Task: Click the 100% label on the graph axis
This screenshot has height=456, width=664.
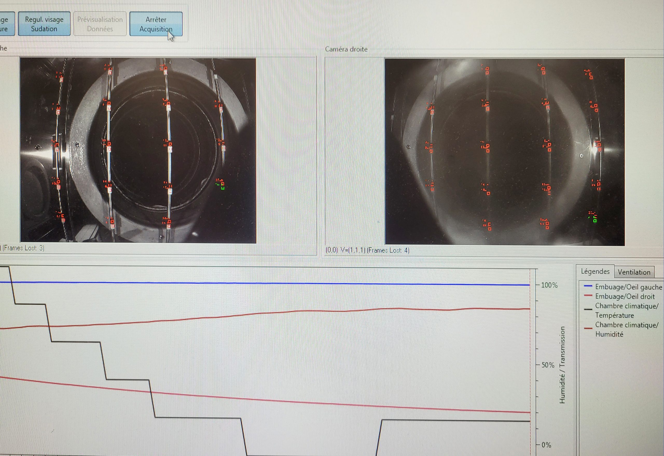Action: pyautogui.click(x=549, y=285)
